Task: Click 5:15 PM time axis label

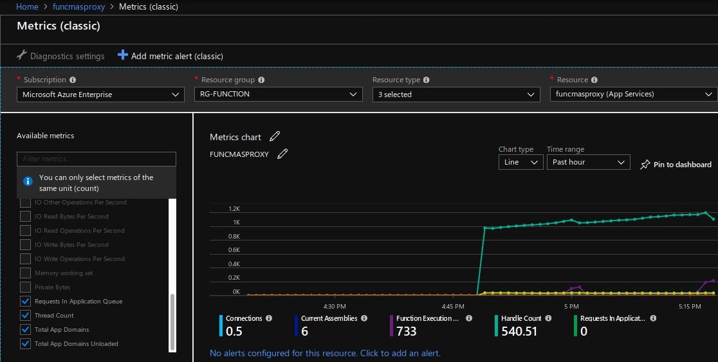Action: tap(690, 306)
